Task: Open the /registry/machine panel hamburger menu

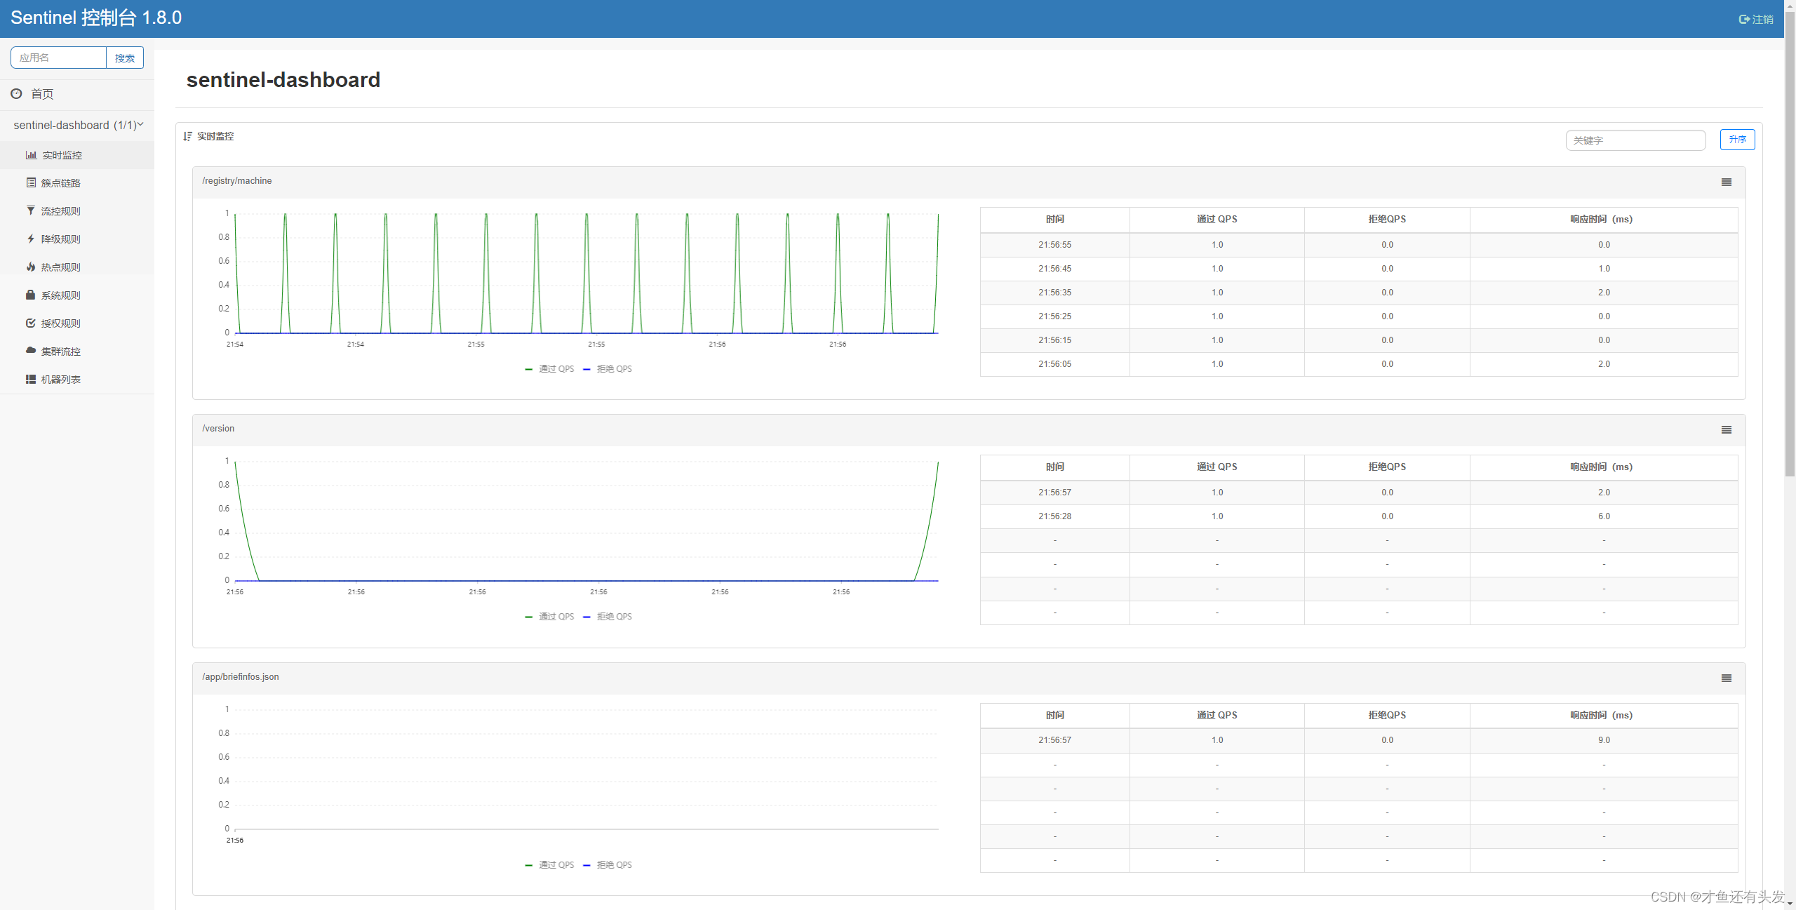Action: coord(1726,182)
